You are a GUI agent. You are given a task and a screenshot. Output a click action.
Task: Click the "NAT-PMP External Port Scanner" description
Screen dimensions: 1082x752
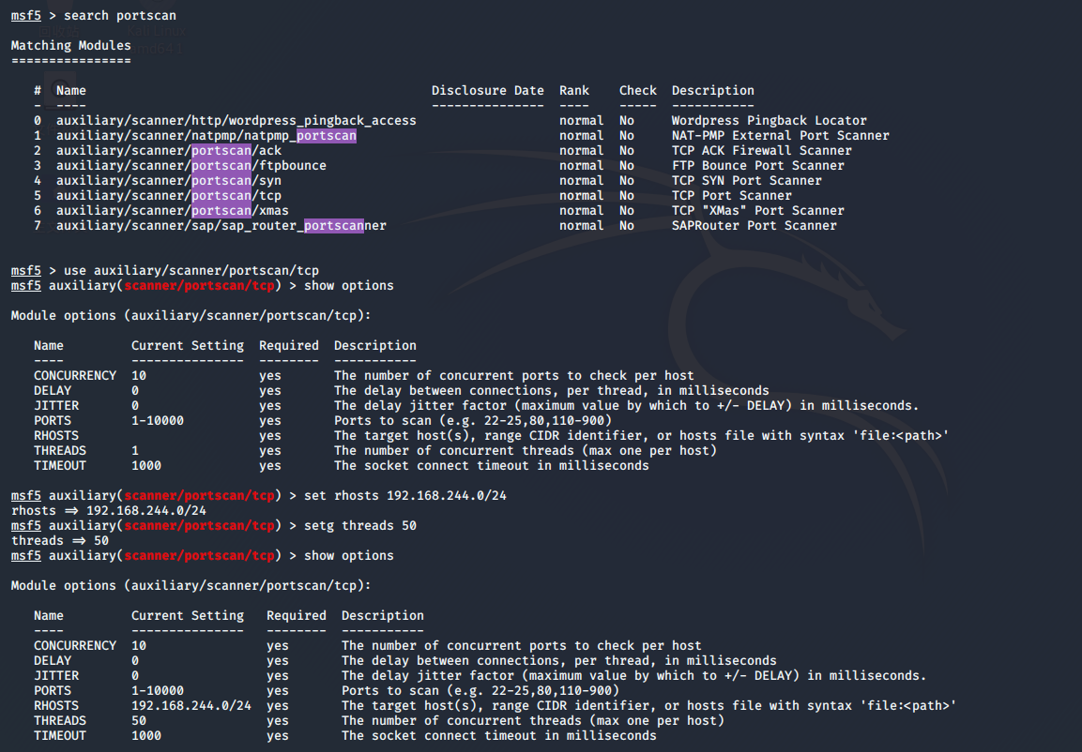pyautogui.click(x=781, y=136)
